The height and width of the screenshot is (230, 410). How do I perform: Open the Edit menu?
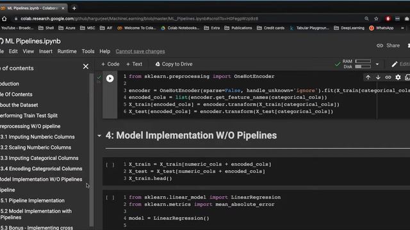13,51
